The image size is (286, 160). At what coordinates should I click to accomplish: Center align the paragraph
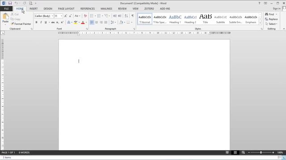coord(97,22)
